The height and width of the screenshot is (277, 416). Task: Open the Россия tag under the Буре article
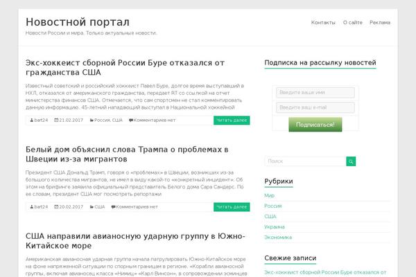pyautogui.click(x=102, y=120)
